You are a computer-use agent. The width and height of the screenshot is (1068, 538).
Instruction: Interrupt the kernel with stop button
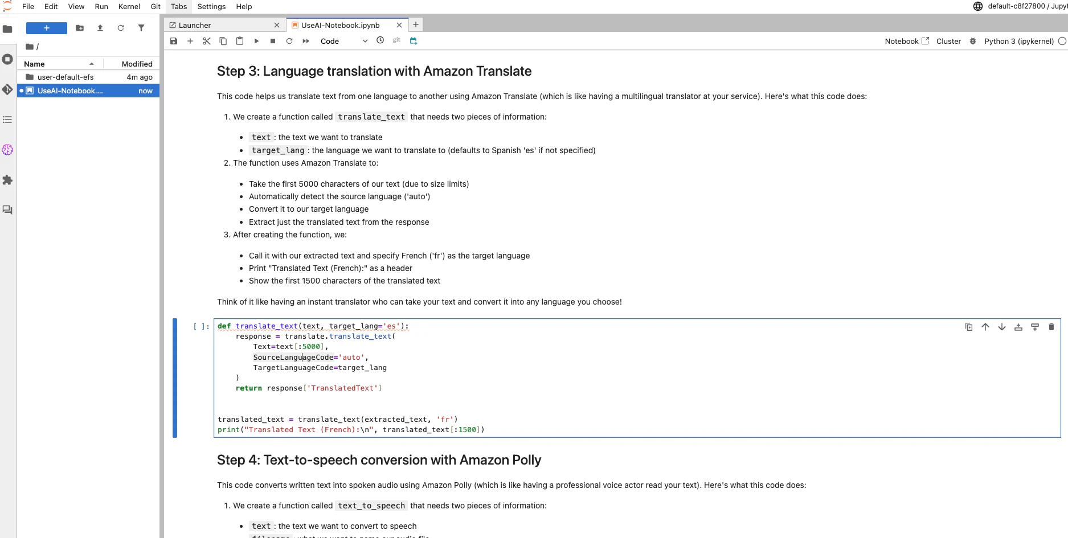[x=273, y=41]
